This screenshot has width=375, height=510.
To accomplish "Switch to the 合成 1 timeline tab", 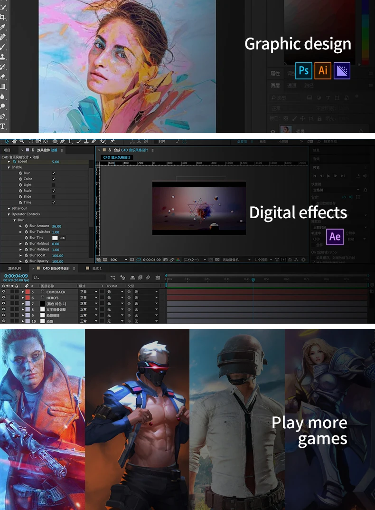I will pos(96,269).
